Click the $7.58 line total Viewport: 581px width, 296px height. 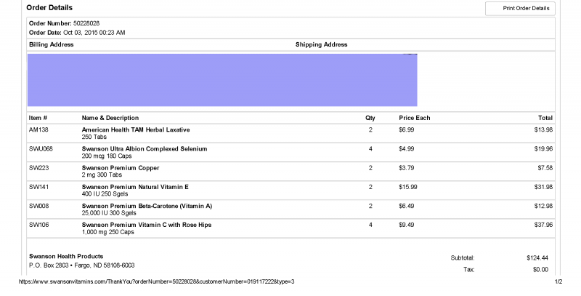(x=545, y=168)
